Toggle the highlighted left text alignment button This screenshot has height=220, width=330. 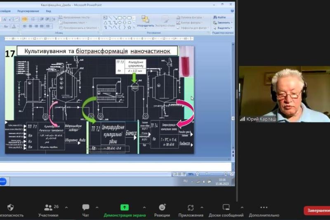25,19
